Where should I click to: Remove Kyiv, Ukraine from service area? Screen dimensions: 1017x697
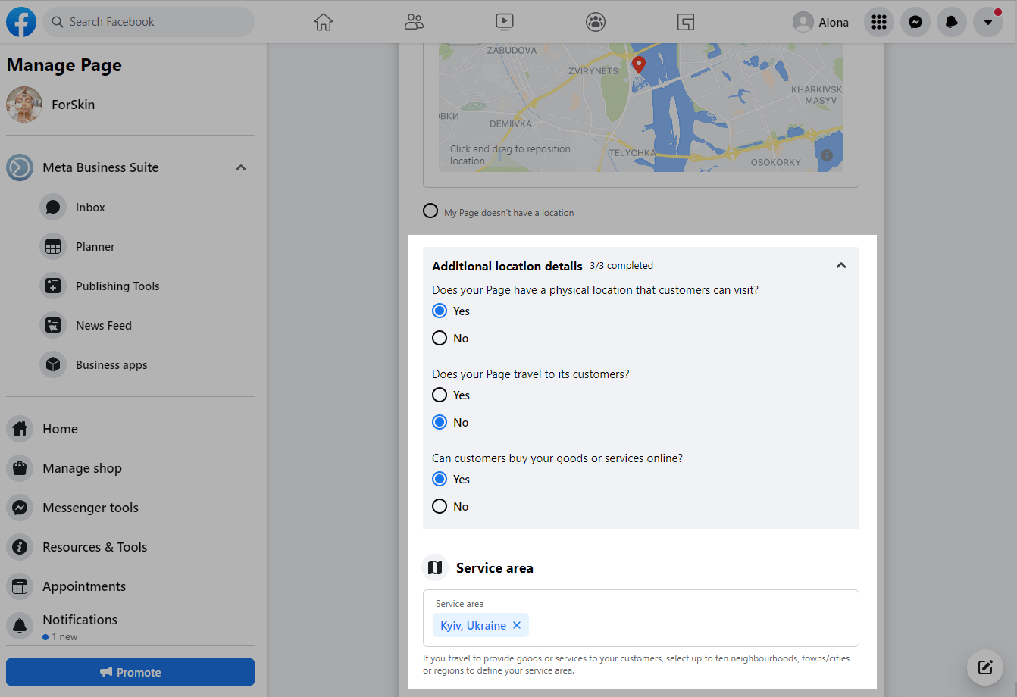517,625
